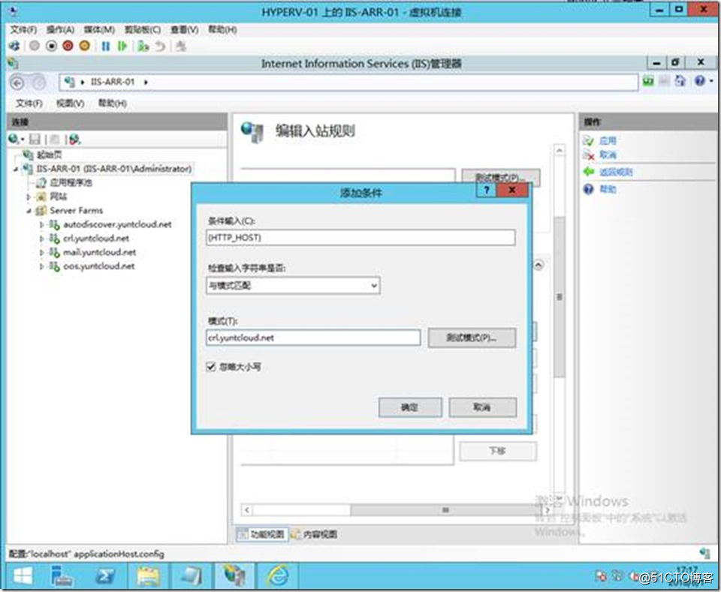Click the Ctrl+Alt+Del icon in VM toolbar

pos(14,46)
